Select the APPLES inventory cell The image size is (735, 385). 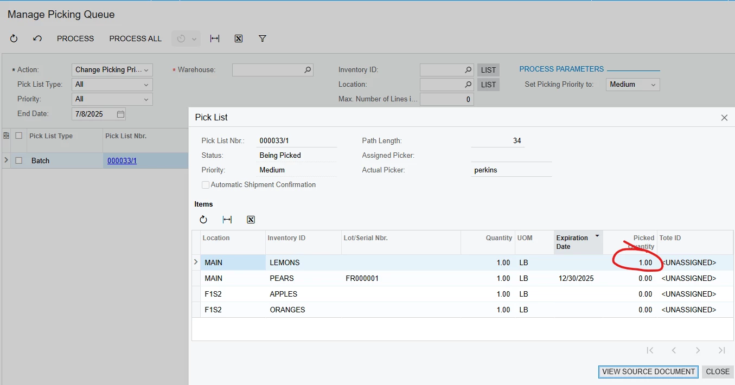[303, 294]
